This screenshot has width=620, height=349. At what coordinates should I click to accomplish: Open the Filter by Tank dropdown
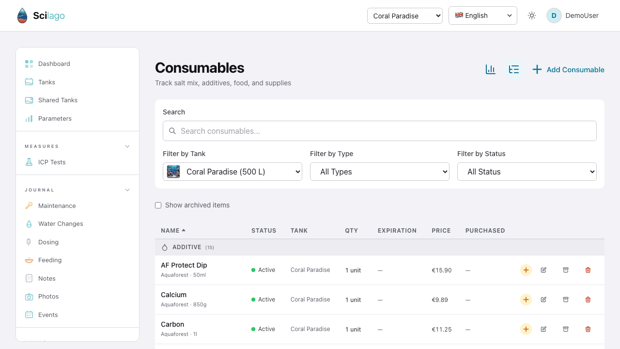232,172
